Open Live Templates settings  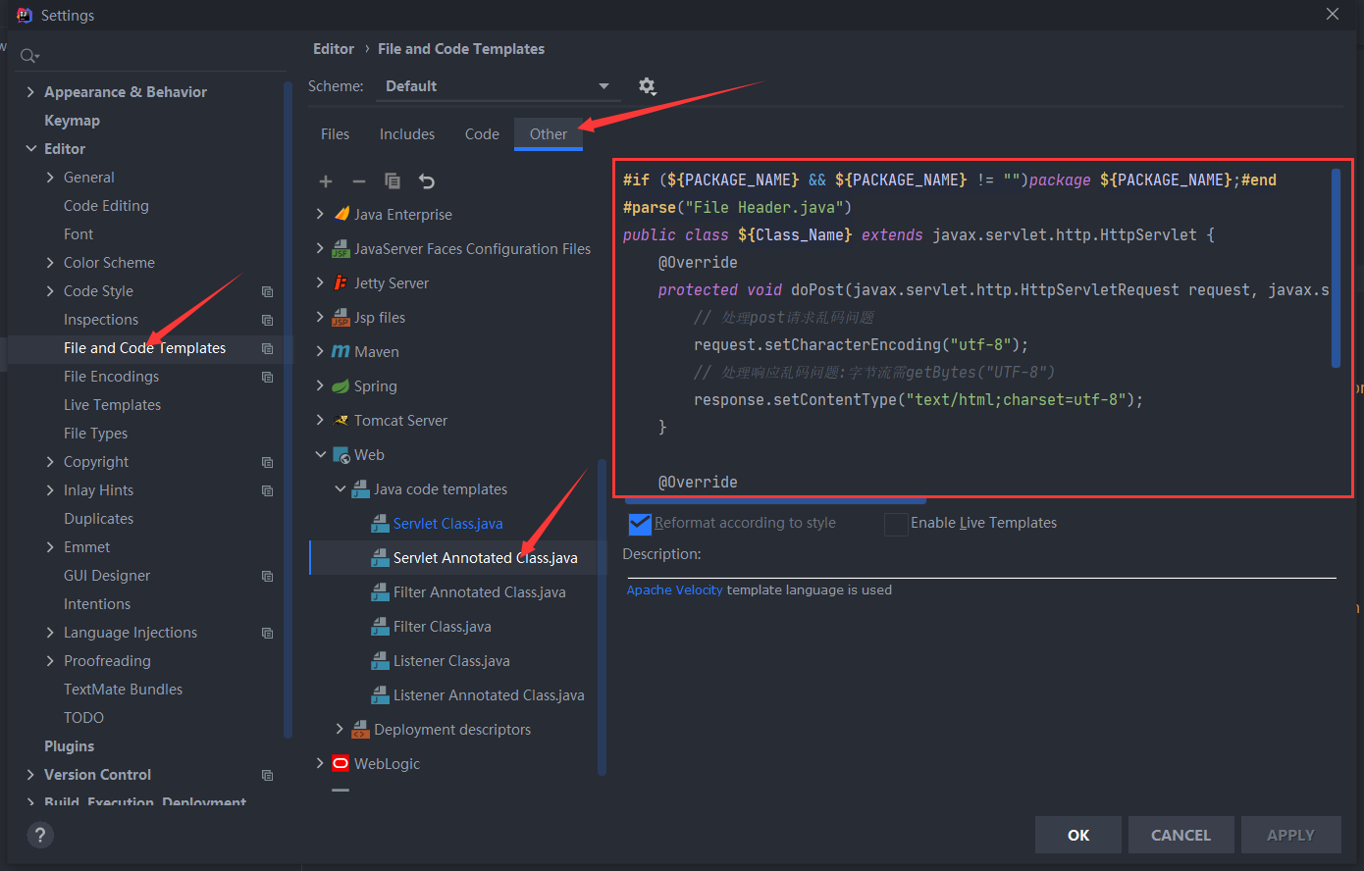[112, 405]
